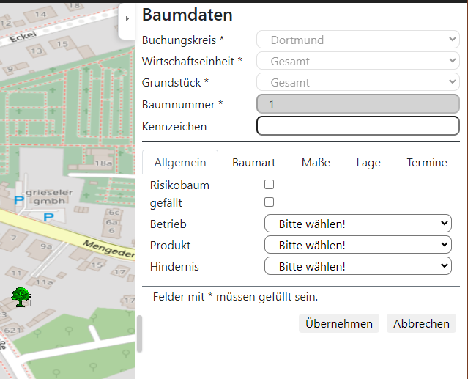Tick the Risikobaum checkbox

point(269,185)
